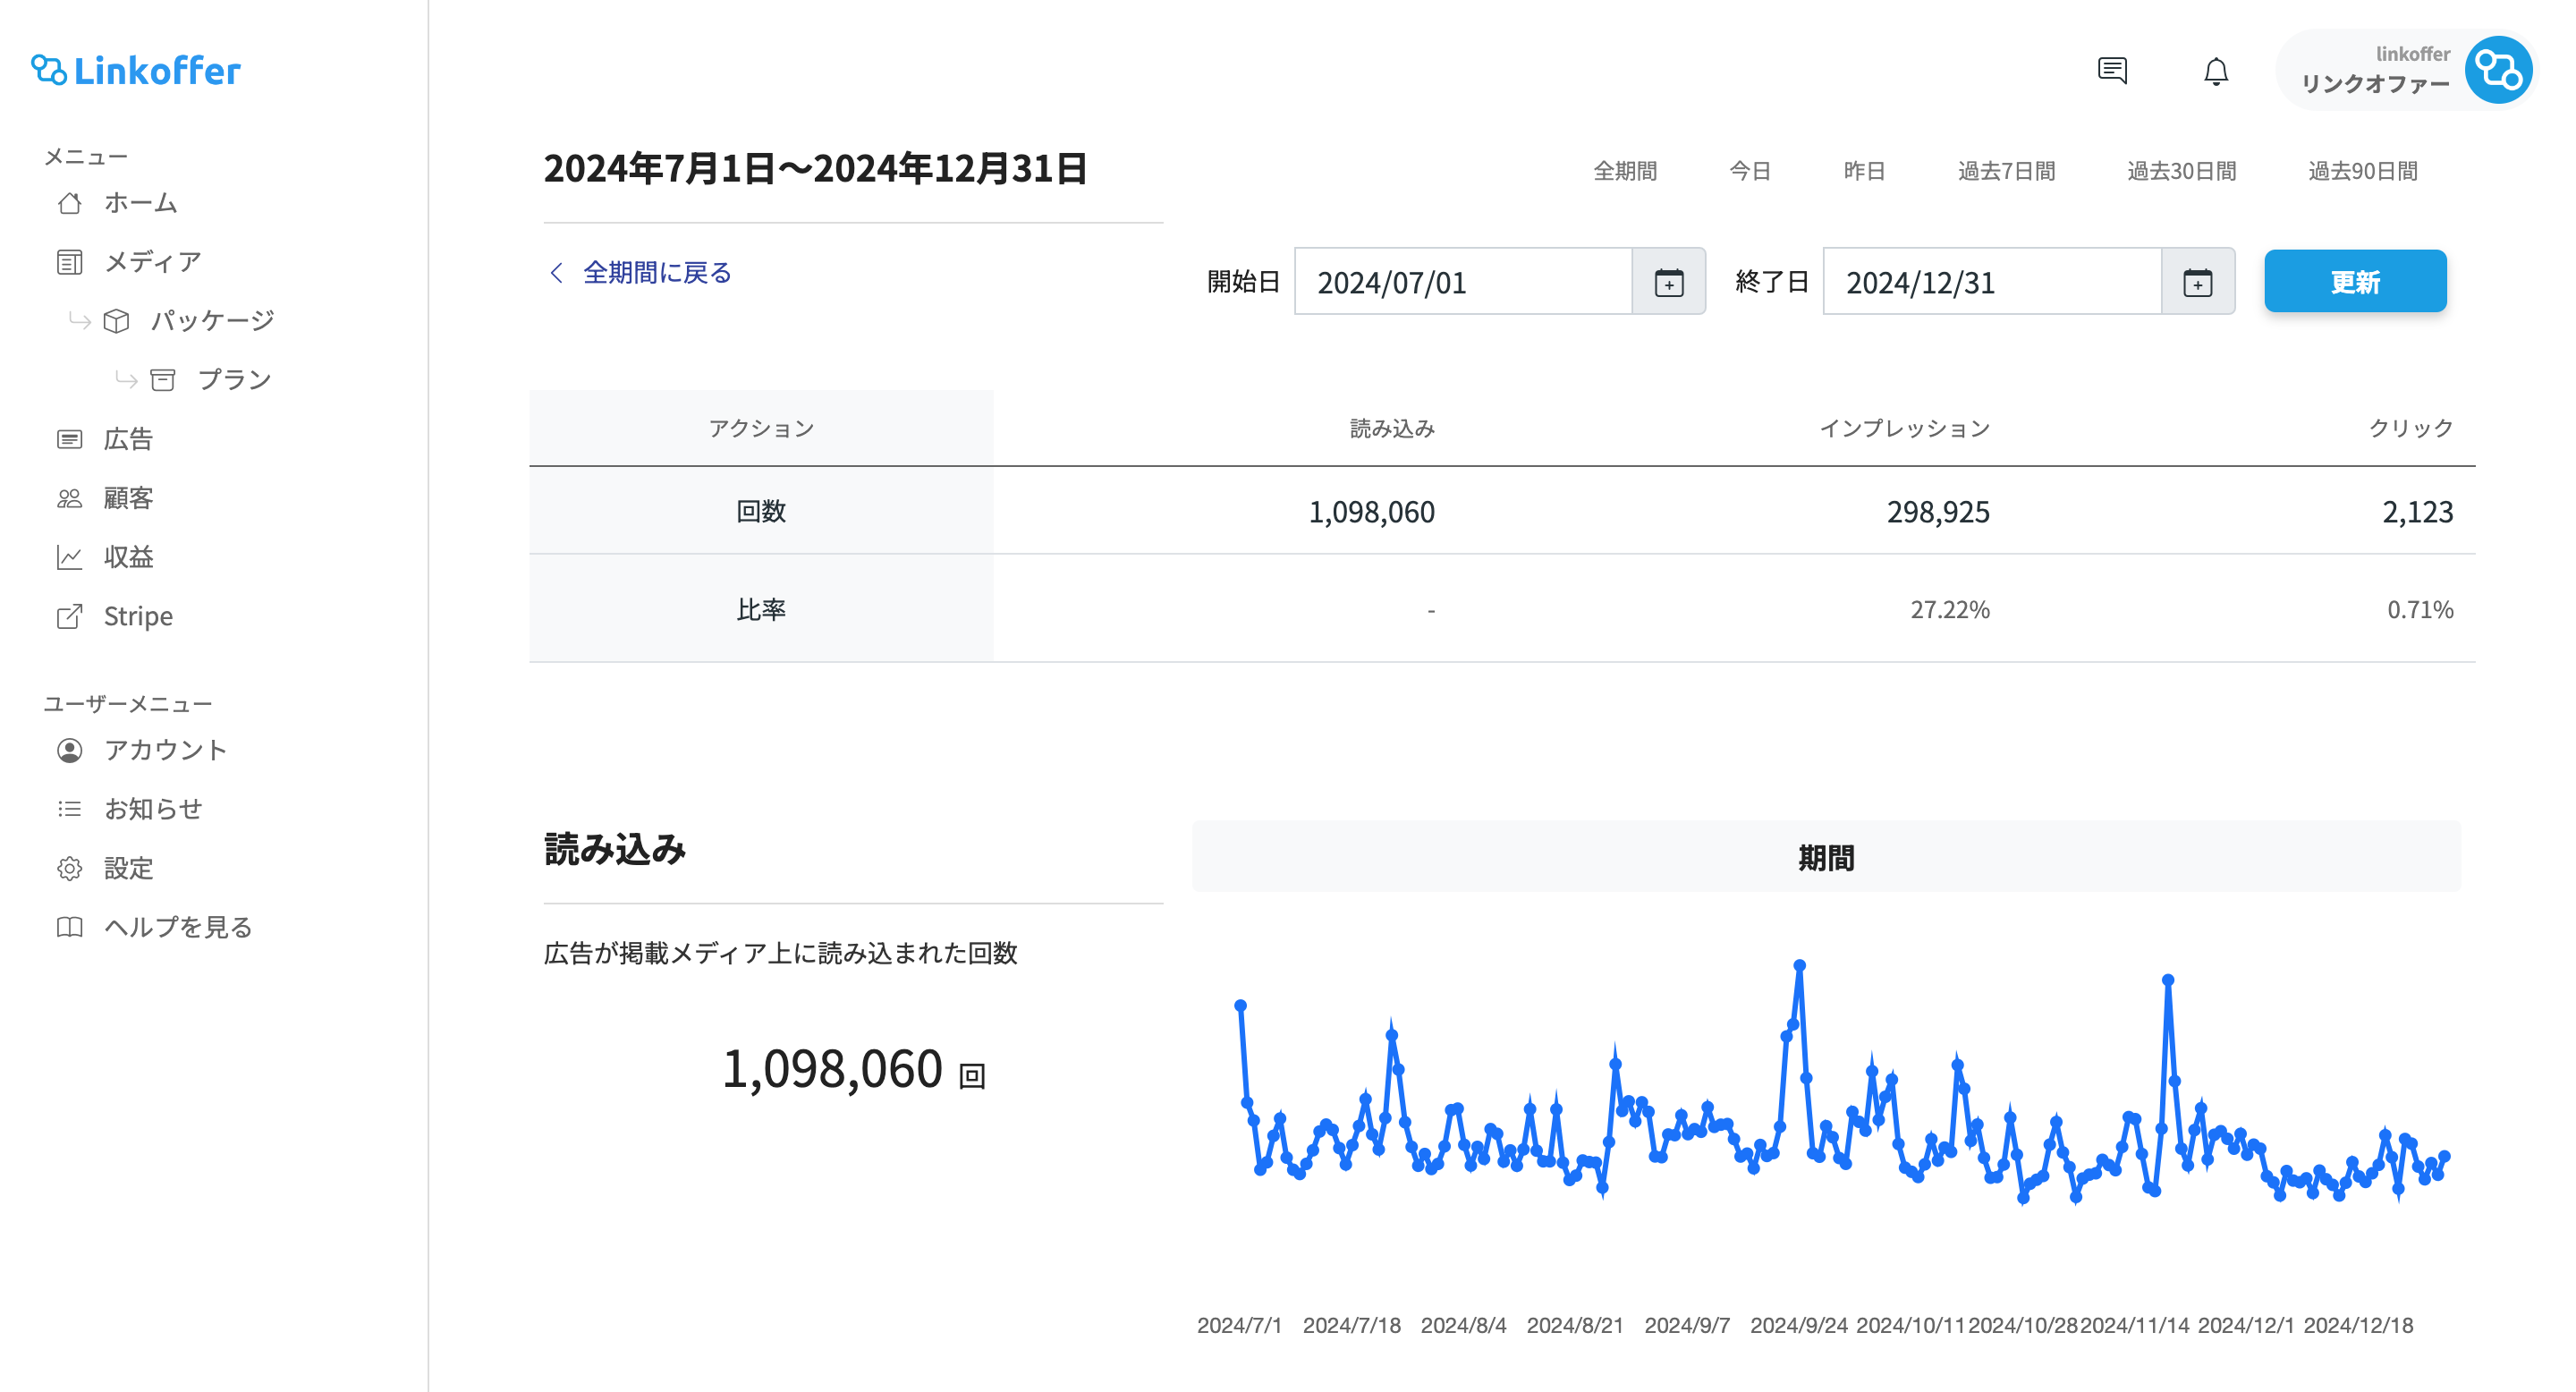
Task: Select the 過去7日間 period filter
Action: (x=2005, y=171)
